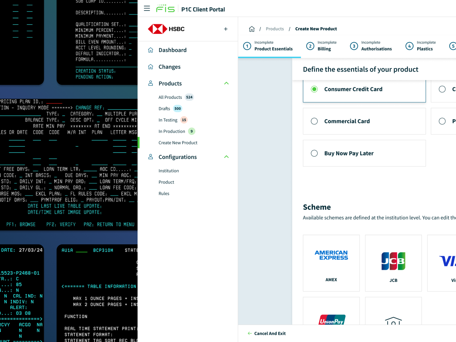Screen dimensions: 456x342
Task: Open the Billing step tab
Action: 322,46
